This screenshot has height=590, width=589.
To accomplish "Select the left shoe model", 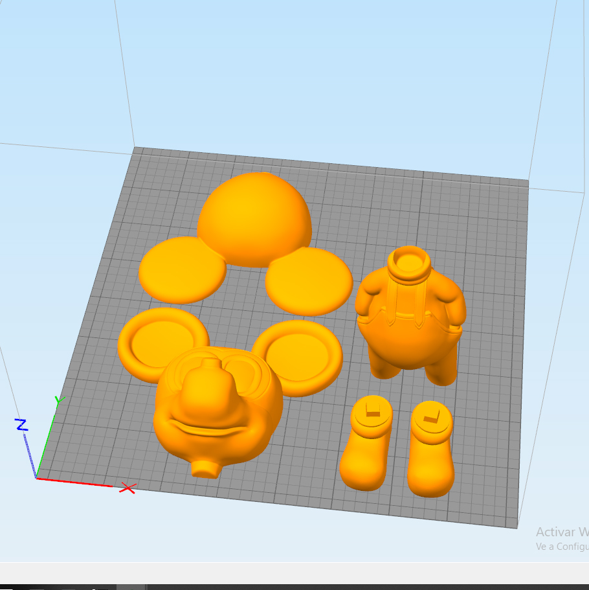I will coord(366,447).
